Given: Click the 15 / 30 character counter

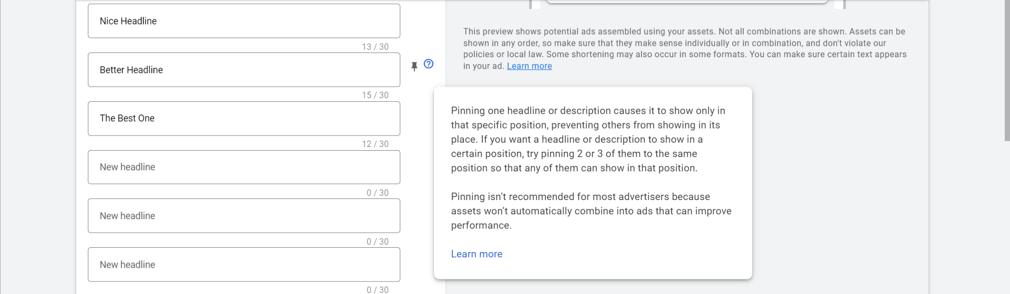Looking at the screenshot, I should [375, 95].
